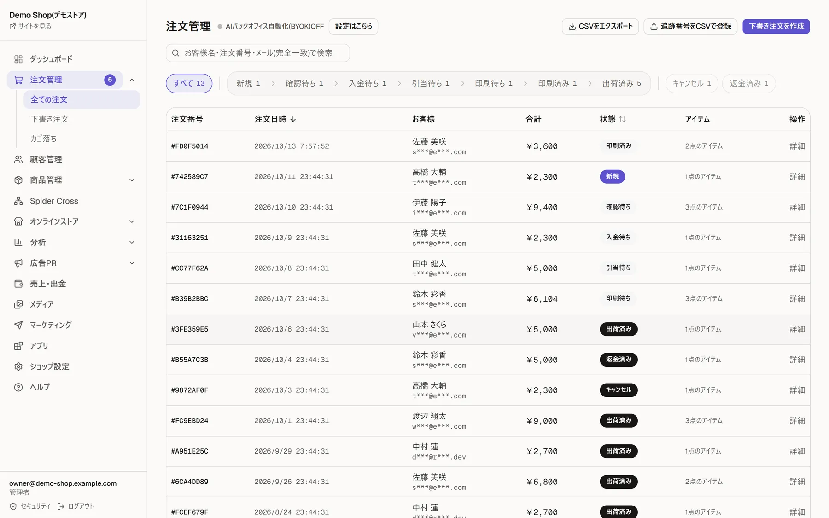Click the ヘルプ question mark icon
Screen dimensions: 829x518
click(18, 387)
